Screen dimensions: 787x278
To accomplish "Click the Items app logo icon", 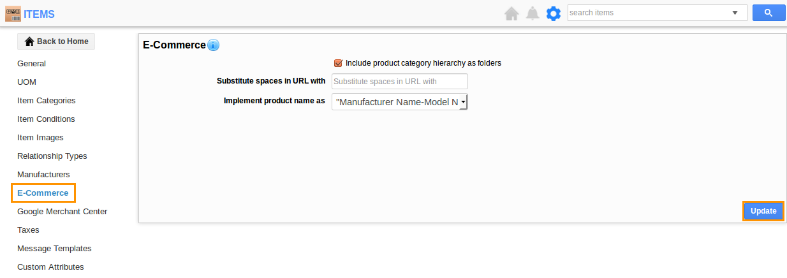I will point(13,13).
